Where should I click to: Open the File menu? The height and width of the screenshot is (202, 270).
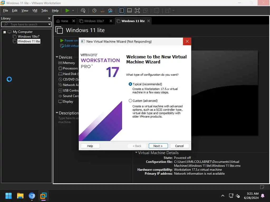click(6, 11)
